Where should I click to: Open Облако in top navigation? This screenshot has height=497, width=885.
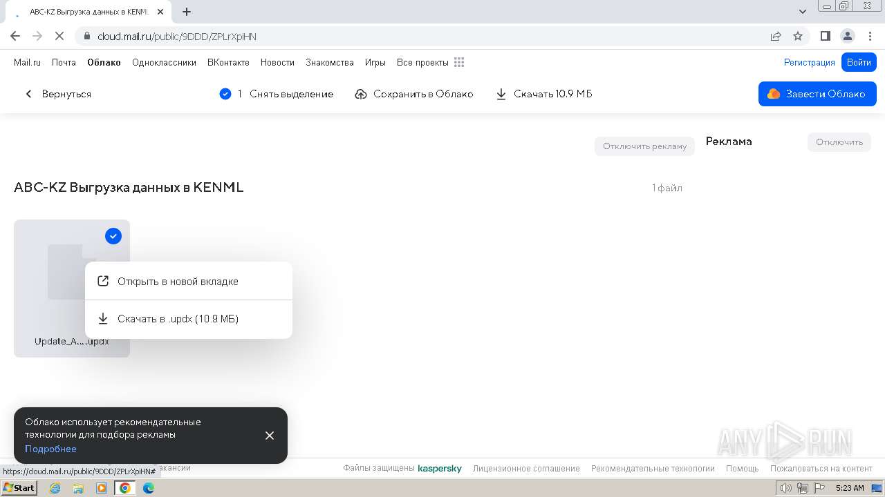click(104, 62)
